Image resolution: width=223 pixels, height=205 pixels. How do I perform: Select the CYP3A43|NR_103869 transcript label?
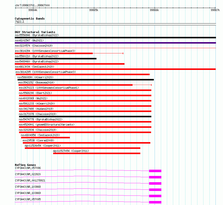[28, 193]
